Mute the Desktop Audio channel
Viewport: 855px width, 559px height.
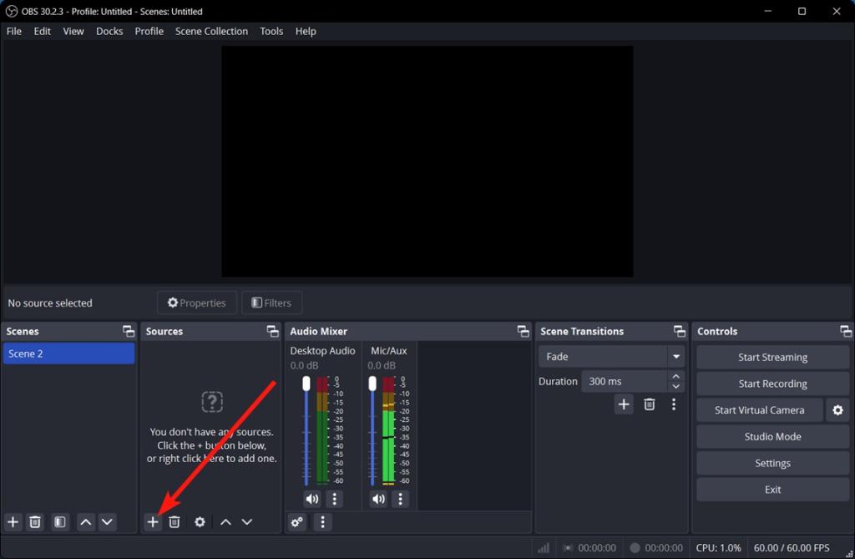point(312,499)
